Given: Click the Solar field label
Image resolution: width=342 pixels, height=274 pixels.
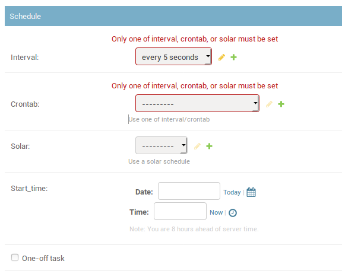Looking at the screenshot, I should point(20,146).
